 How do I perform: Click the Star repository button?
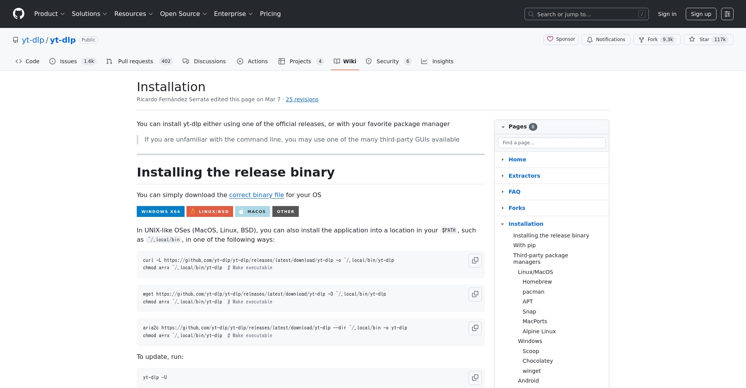pos(708,40)
